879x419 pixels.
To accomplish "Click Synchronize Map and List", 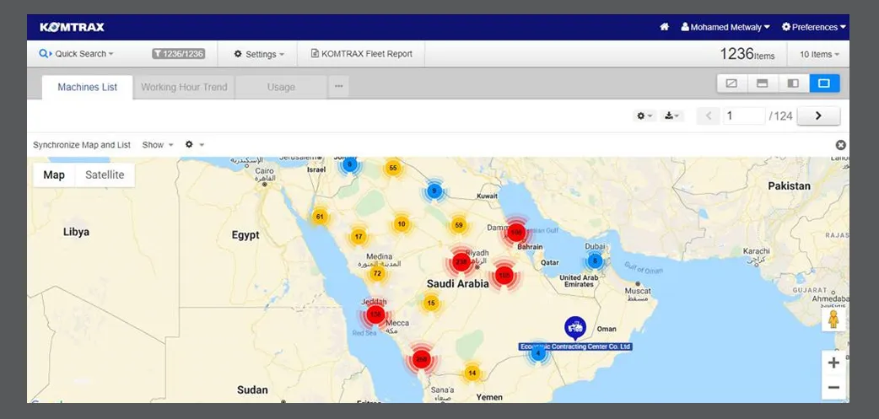I will 82,145.
